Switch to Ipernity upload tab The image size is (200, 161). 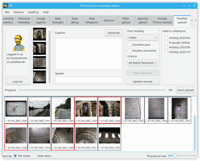click(x=143, y=20)
